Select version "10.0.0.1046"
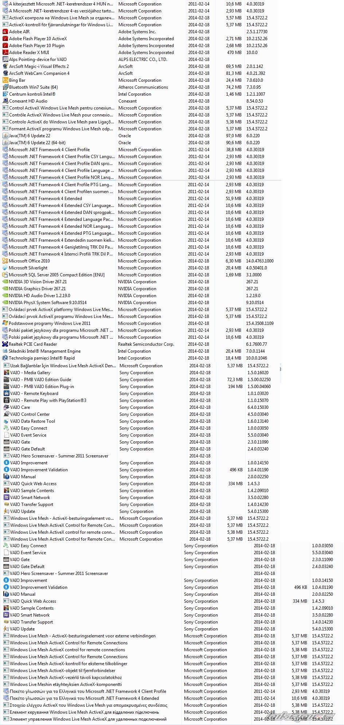Image resolution: width=344 pixels, height=725 pixels. tap(257, 358)
